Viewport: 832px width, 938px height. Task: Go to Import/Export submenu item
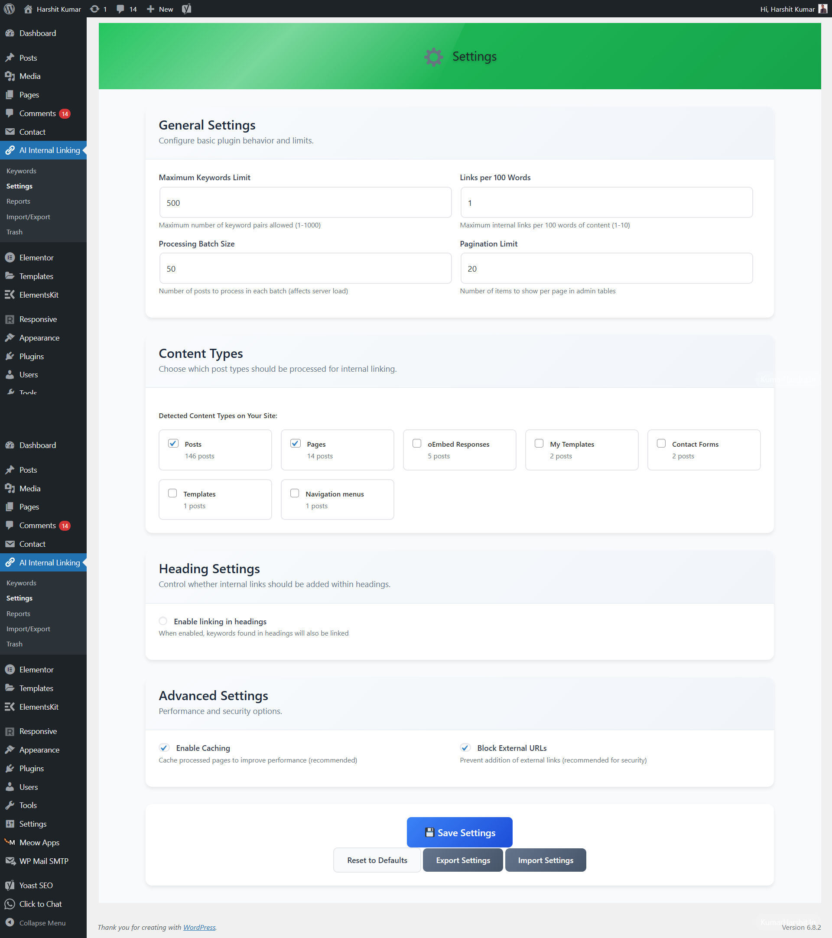(28, 217)
